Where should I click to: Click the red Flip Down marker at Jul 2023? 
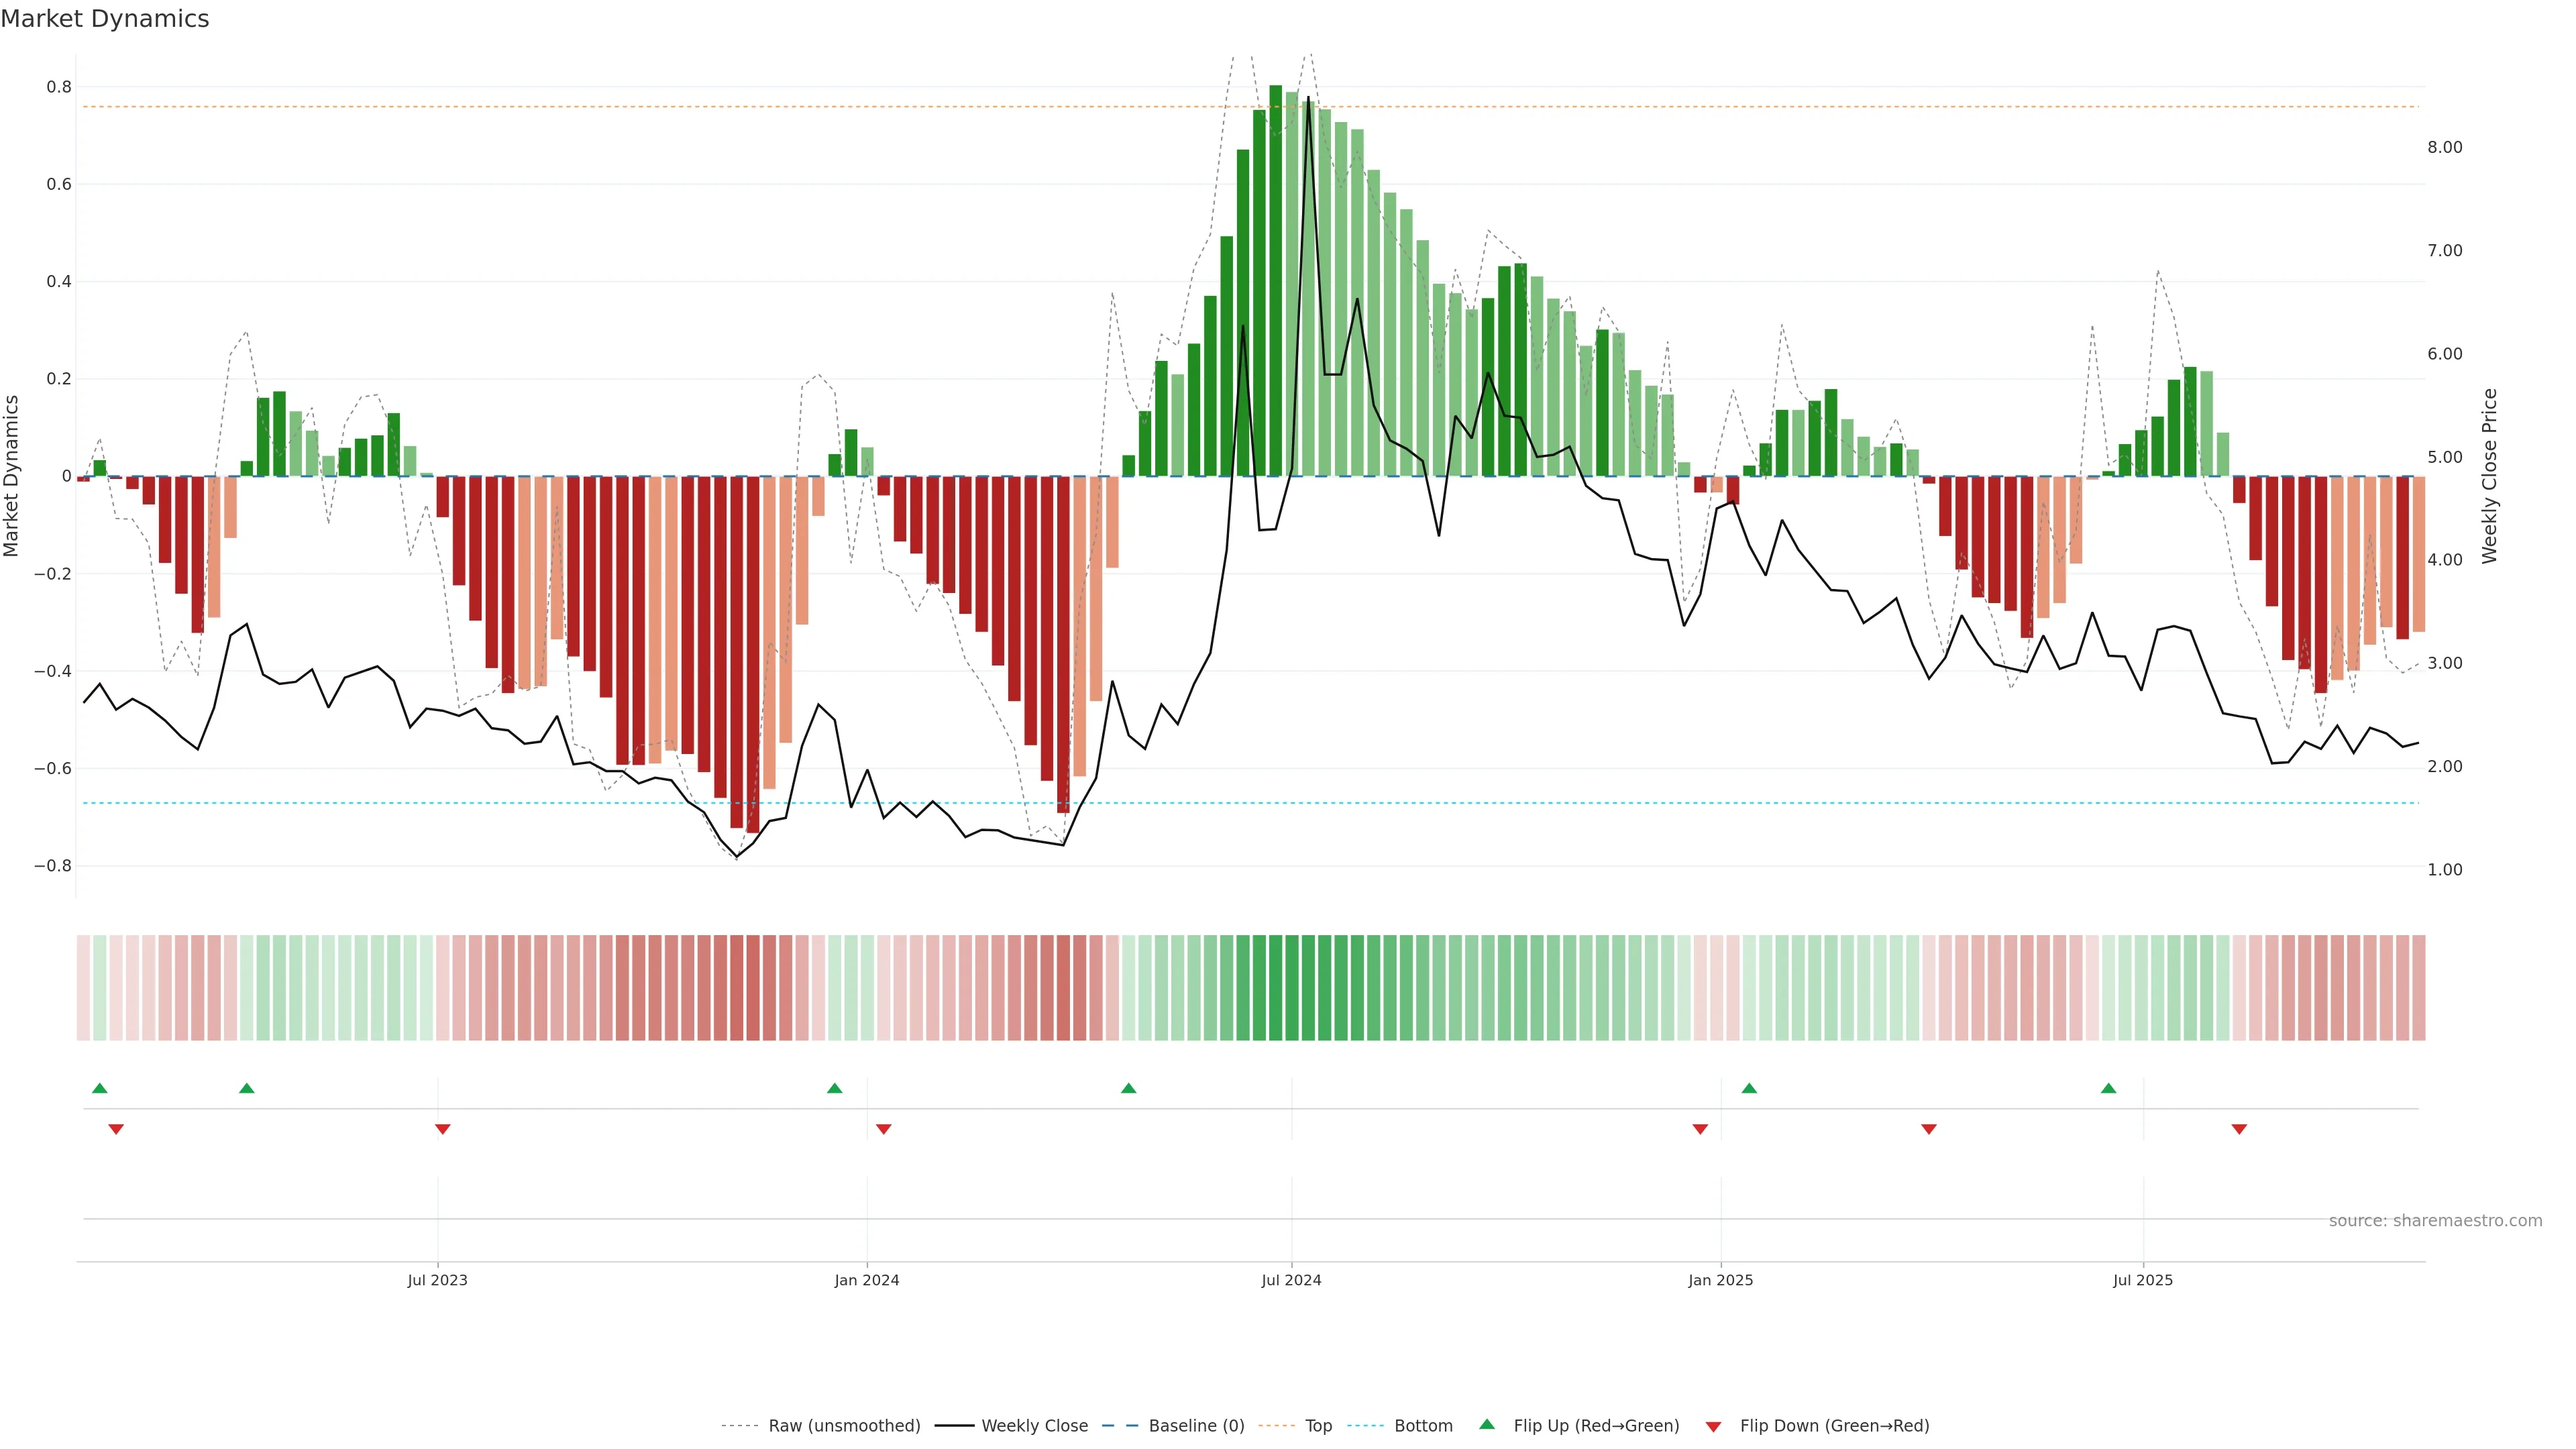point(443,1129)
